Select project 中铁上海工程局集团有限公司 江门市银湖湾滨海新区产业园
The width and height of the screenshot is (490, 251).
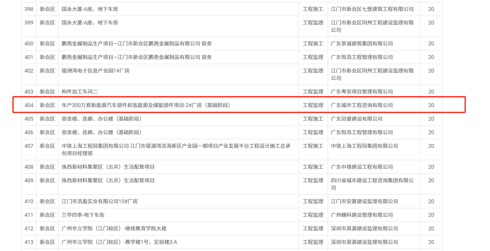point(176,150)
